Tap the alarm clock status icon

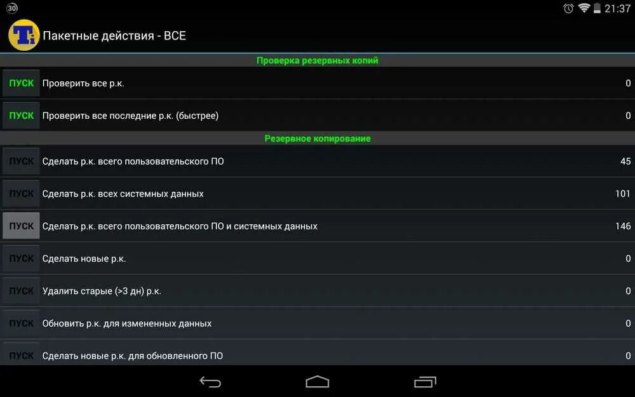coord(568,8)
